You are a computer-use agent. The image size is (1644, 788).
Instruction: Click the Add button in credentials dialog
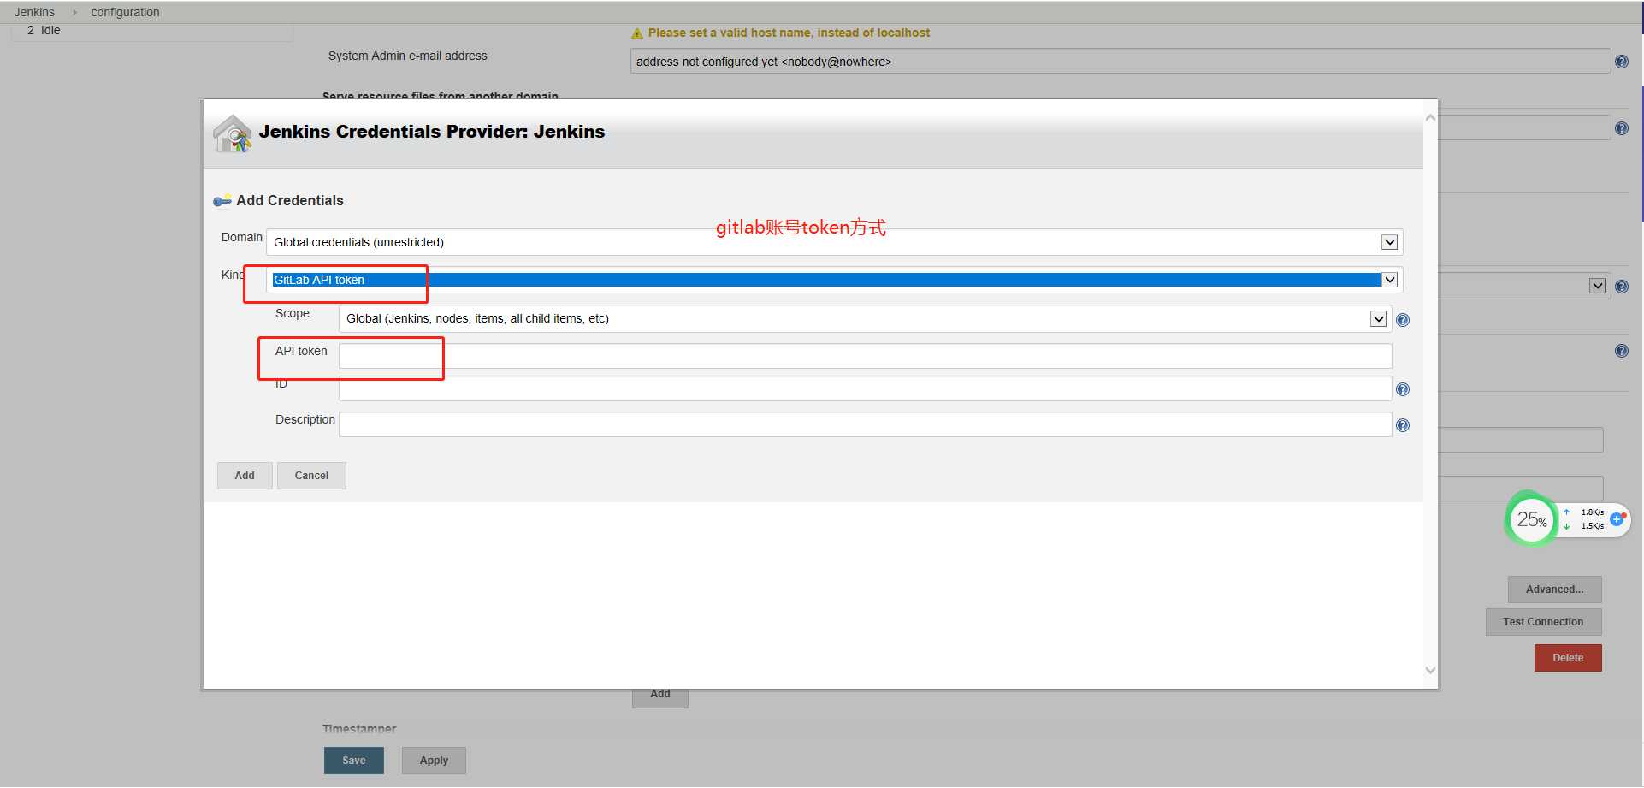click(x=245, y=476)
